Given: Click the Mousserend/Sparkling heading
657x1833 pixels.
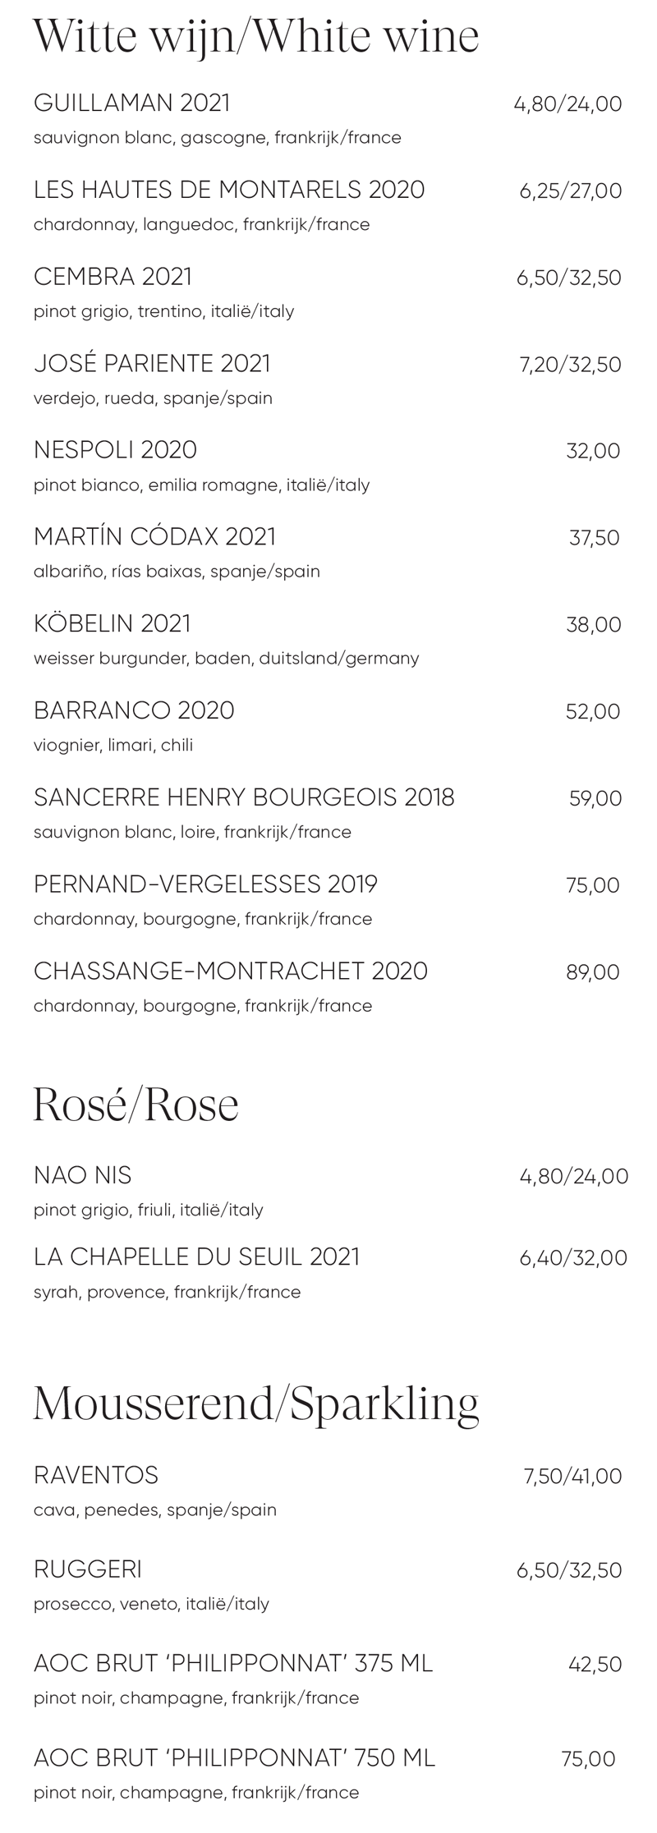Looking at the screenshot, I should (x=256, y=1403).
